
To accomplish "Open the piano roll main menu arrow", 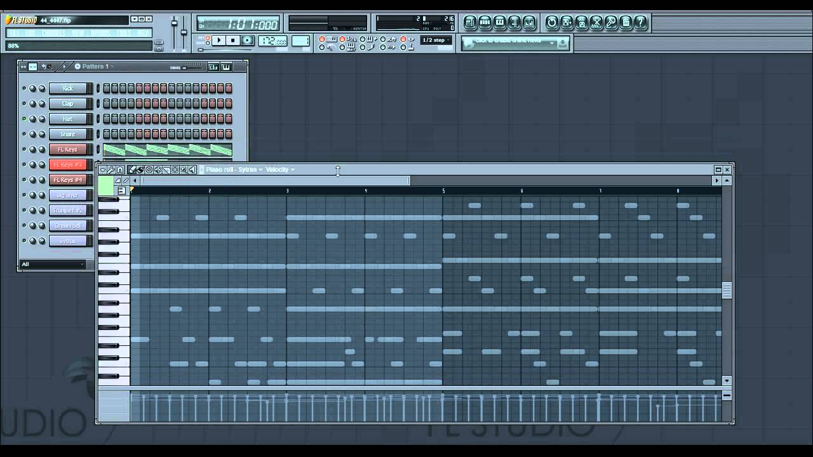I will tap(102, 169).
